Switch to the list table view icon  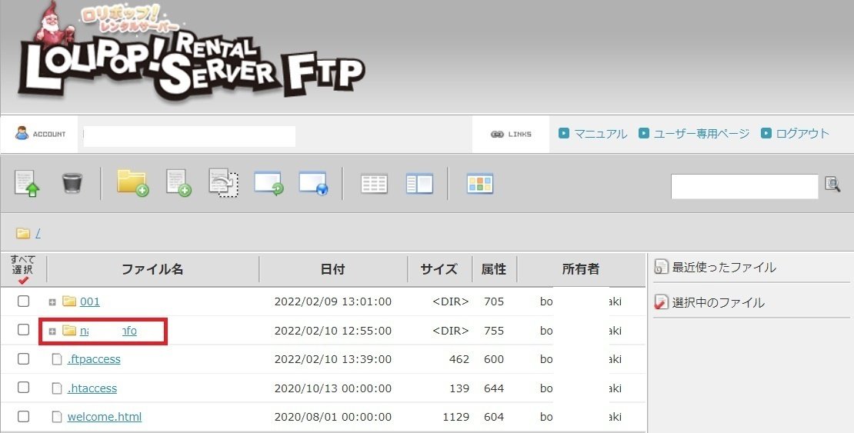pos(374,184)
